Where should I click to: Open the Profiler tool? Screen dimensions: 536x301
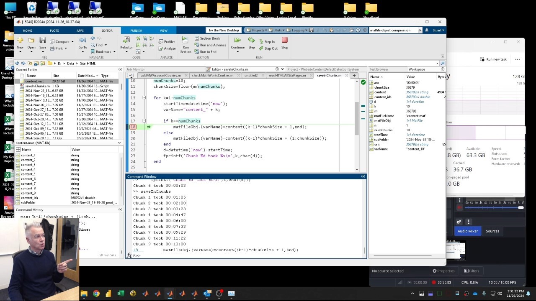(x=167, y=42)
